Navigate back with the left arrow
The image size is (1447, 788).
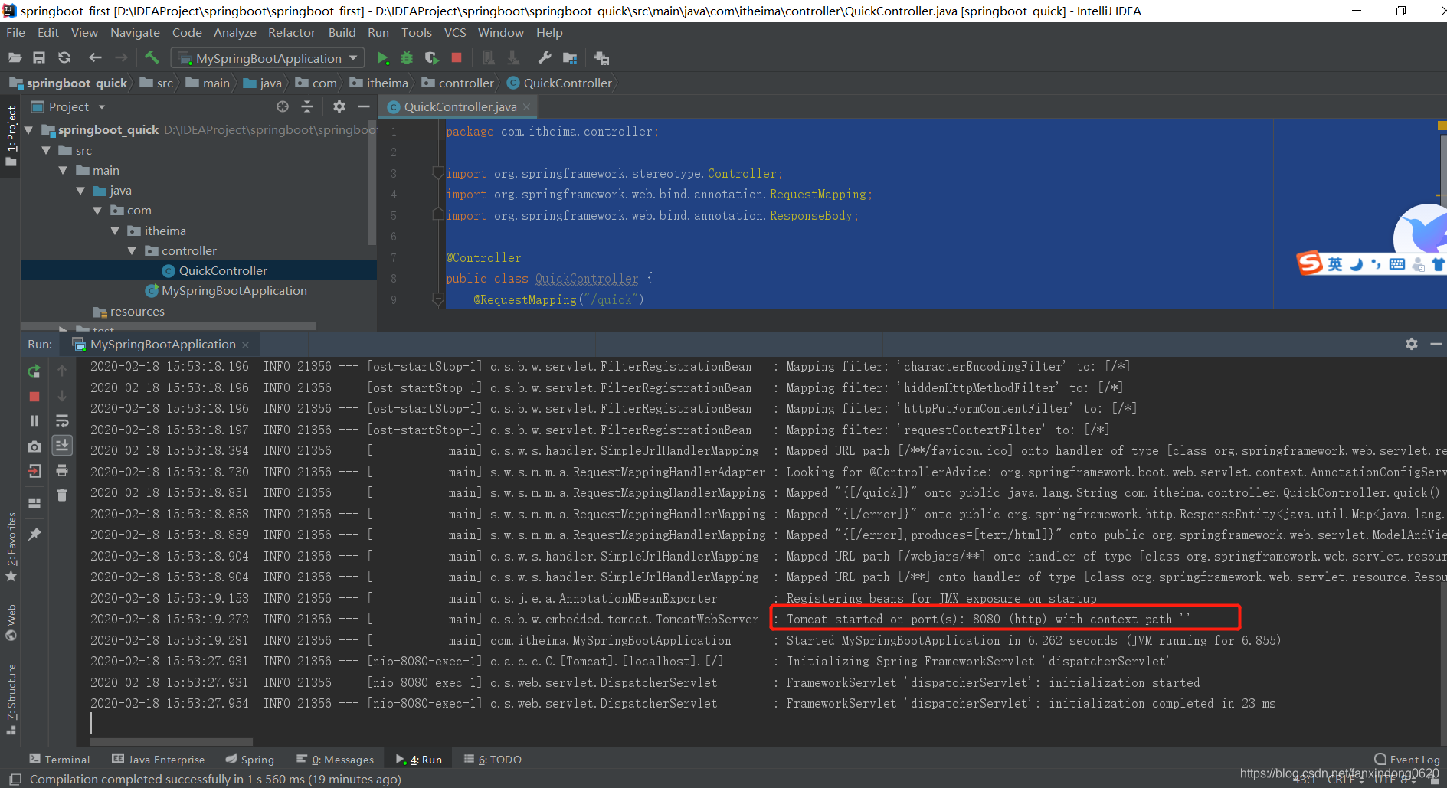(95, 58)
